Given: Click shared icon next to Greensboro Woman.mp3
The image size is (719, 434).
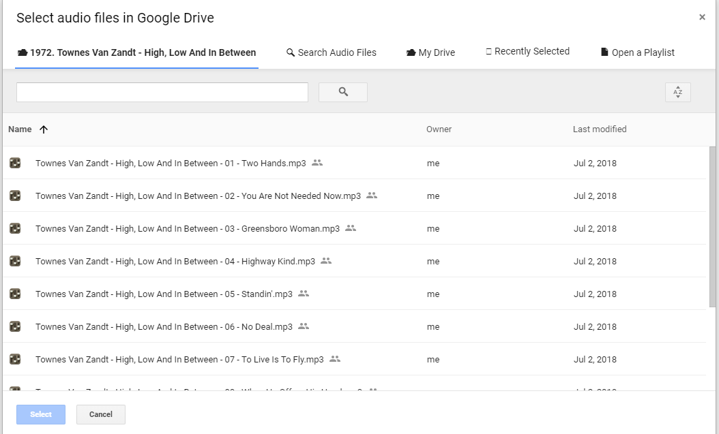Looking at the screenshot, I should pyautogui.click(x=351, y=228).
